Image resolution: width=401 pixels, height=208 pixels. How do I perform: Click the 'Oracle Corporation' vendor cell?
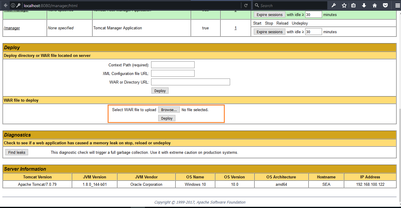146,184
